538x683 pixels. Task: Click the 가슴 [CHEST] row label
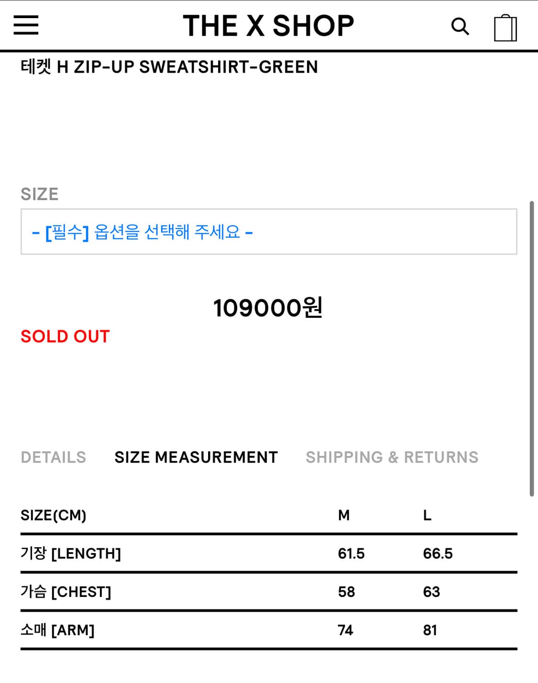[x=66, y=592]
